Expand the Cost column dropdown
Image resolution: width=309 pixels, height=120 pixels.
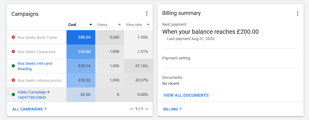[91, 25]
